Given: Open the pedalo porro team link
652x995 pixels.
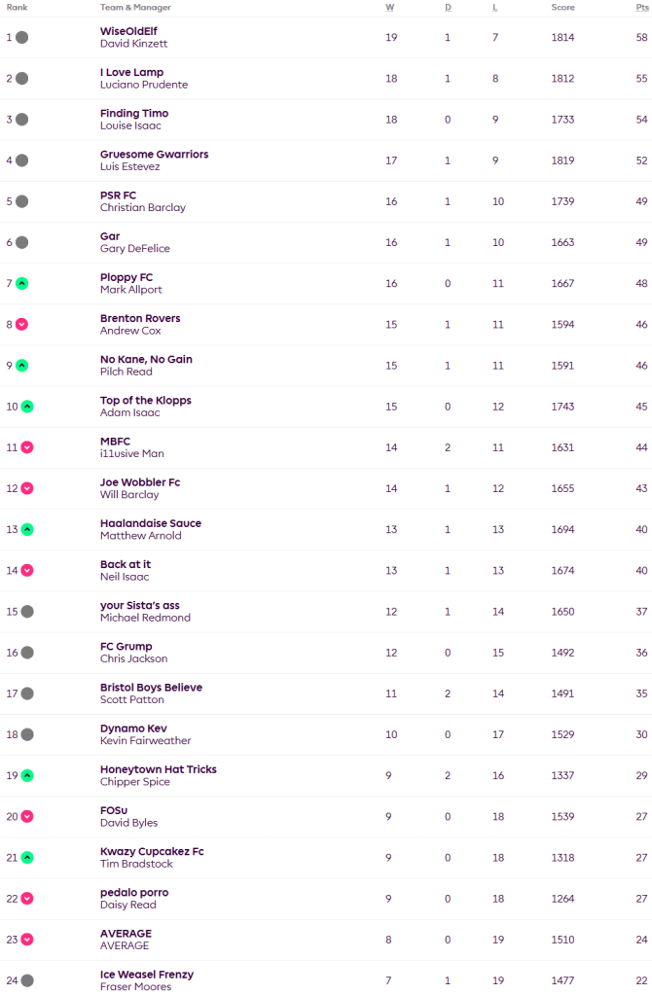Looking at the screenshot, I should pos(134,893).
